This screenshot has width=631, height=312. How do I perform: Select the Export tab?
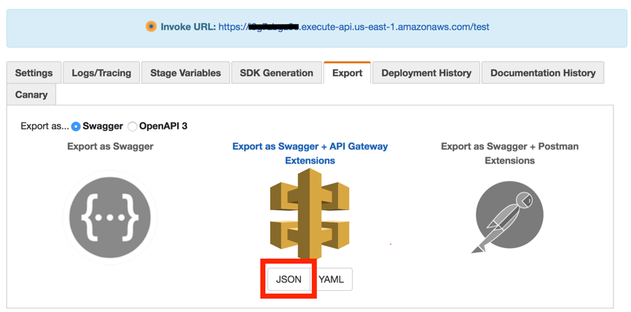[x=348, y=73]
